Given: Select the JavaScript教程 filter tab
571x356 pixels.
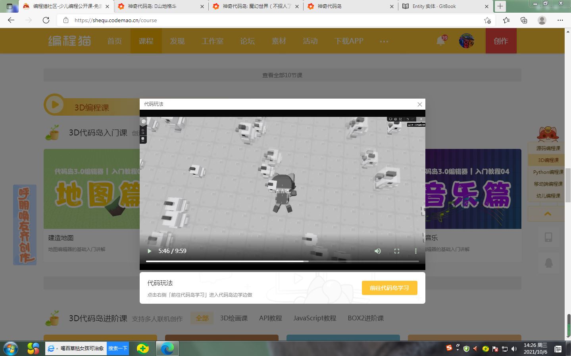Looking at the screenshot, I should point(315,318).
